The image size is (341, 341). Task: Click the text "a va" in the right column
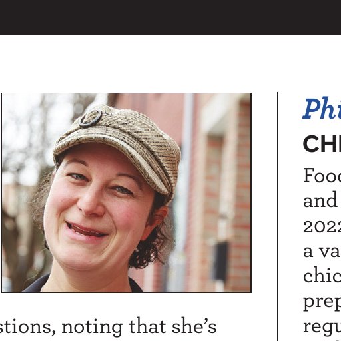point(322,252)
